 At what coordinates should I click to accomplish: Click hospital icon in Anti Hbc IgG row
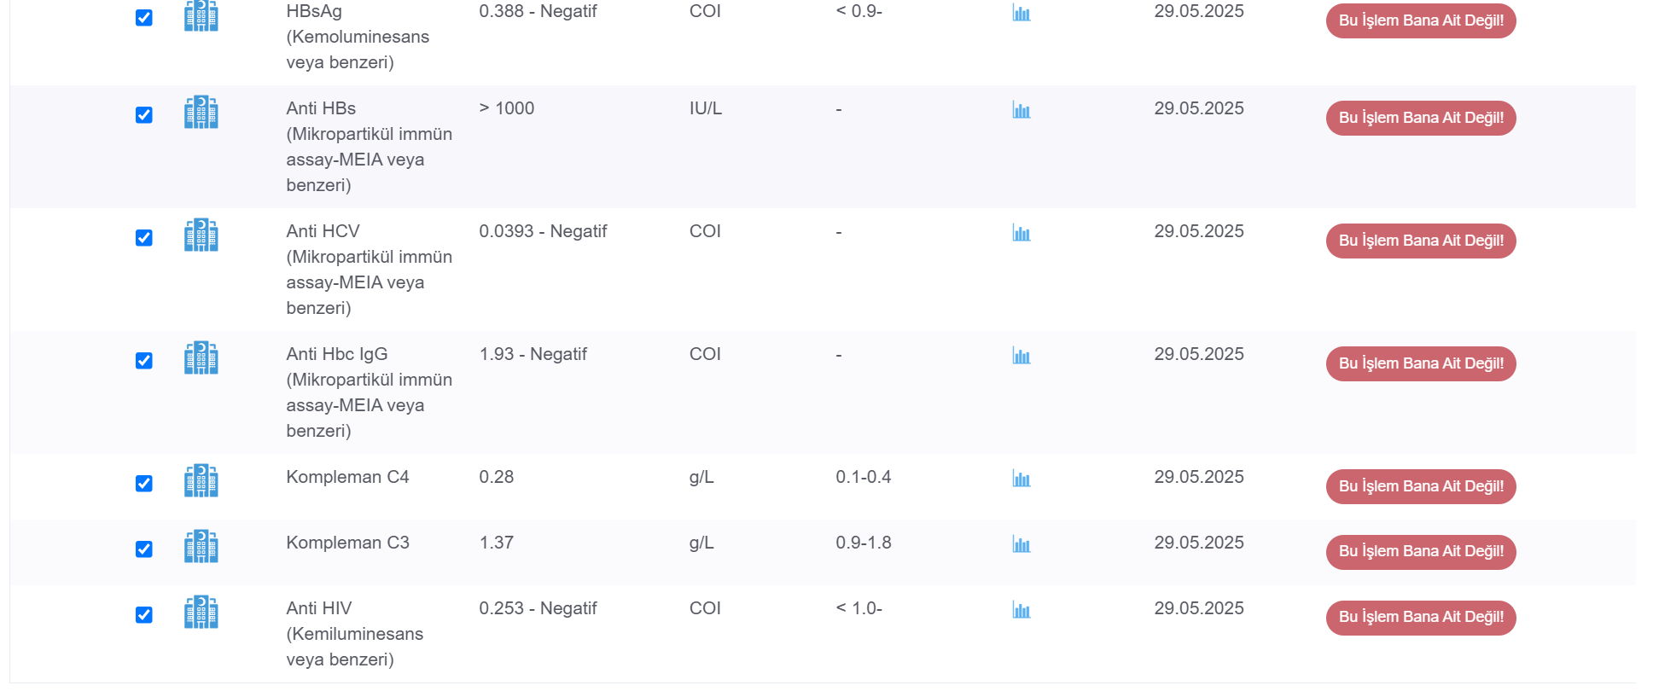(x=201, y=357)
